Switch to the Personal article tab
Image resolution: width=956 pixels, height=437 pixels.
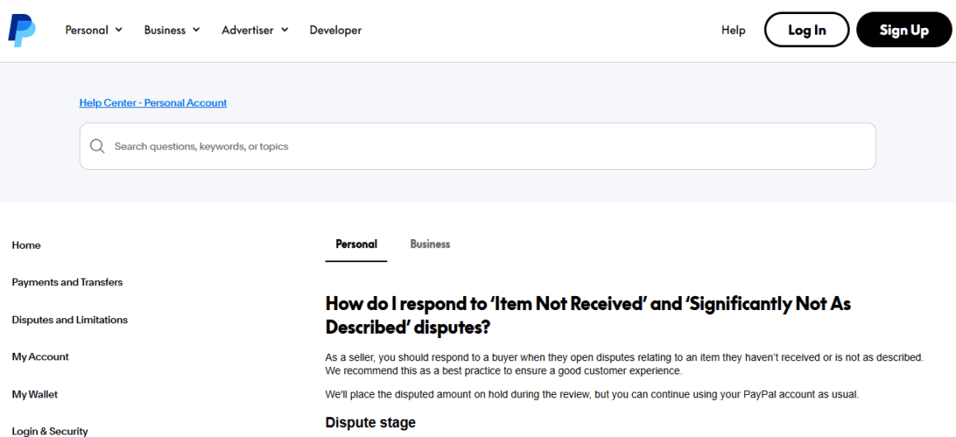click(356, 244)
